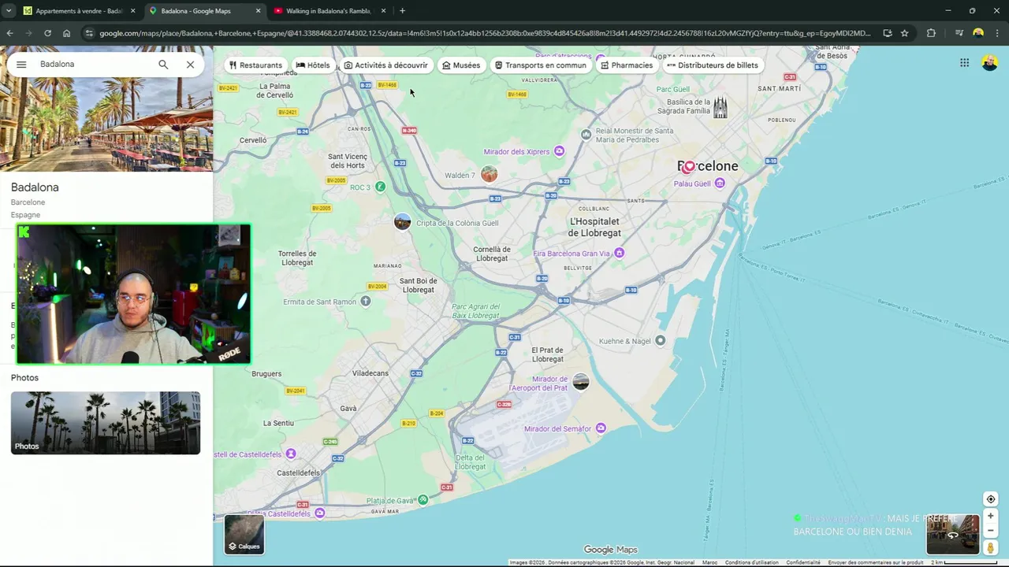Viewport: 1009px width, 567px height.
Task: Select the Restaurants filter chip
Action: point(255,65)
